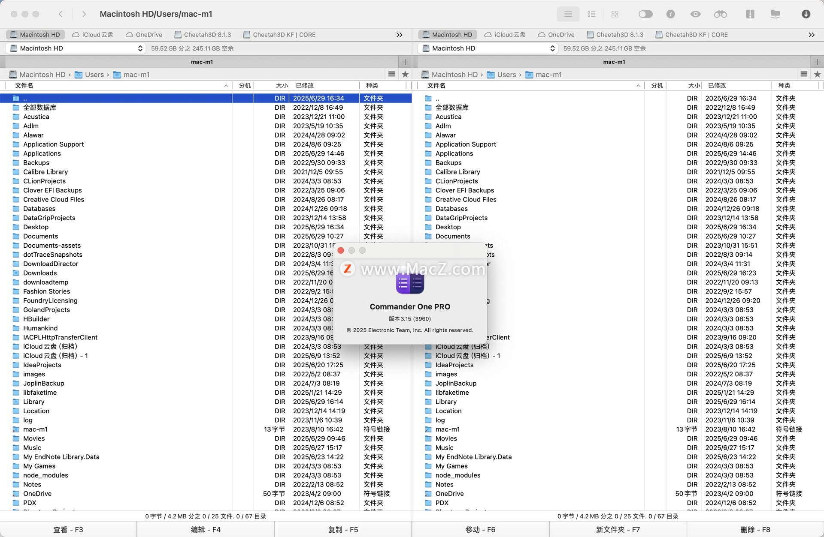Open right pane favorites star

[x=817, y=74]
